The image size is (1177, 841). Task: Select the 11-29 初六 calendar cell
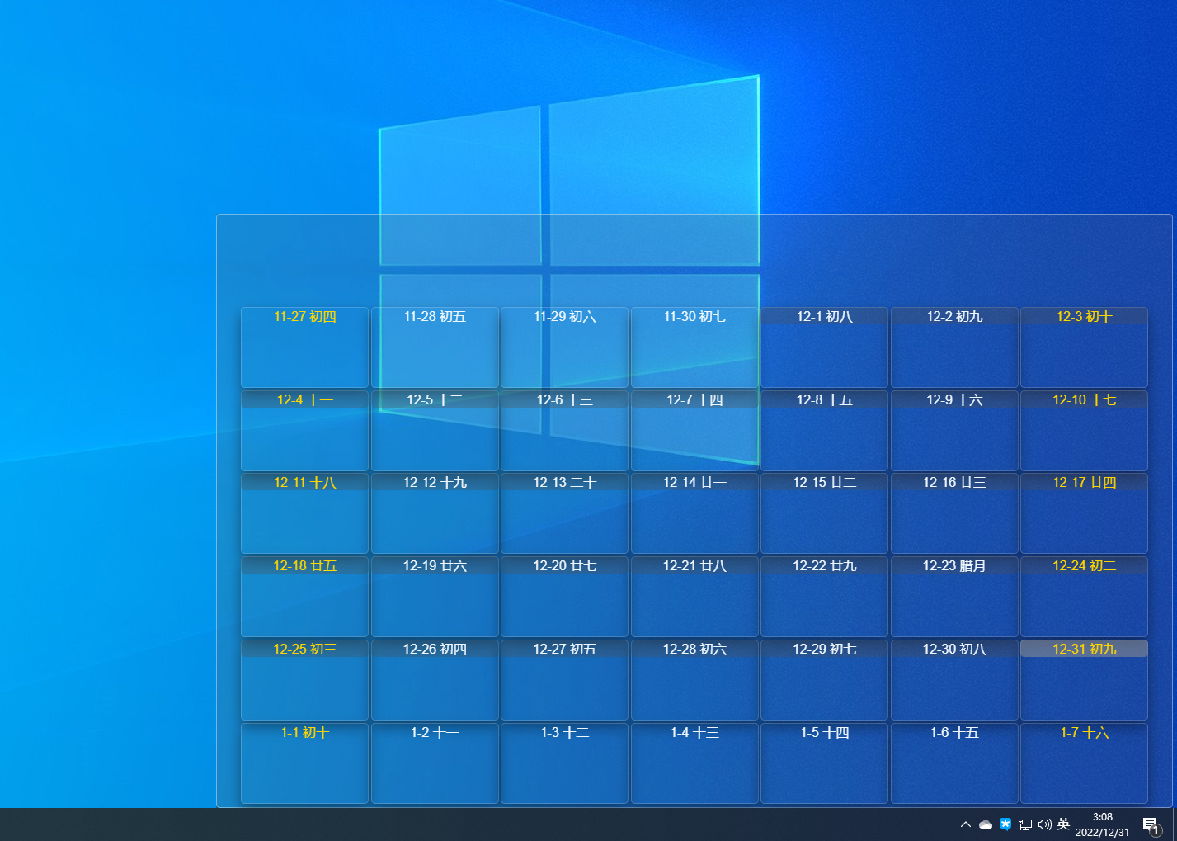[564, 347]
